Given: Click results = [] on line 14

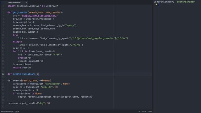Looking at the screenshot, I should (21, 48).
